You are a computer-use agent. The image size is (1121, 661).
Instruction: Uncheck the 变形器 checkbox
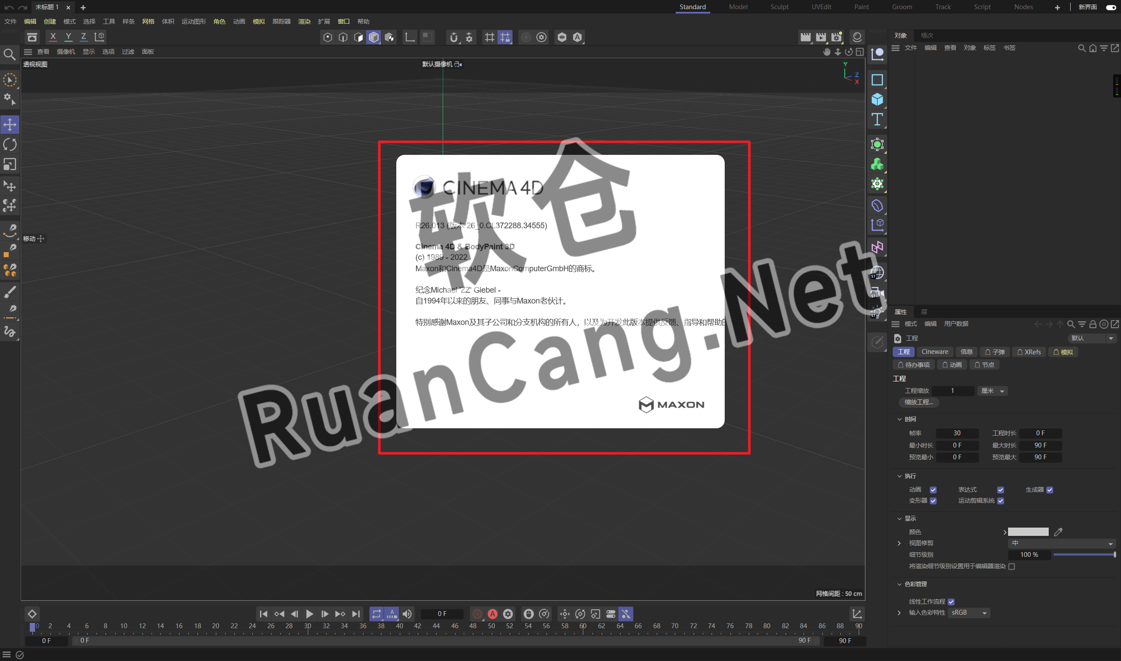point(933,500)
